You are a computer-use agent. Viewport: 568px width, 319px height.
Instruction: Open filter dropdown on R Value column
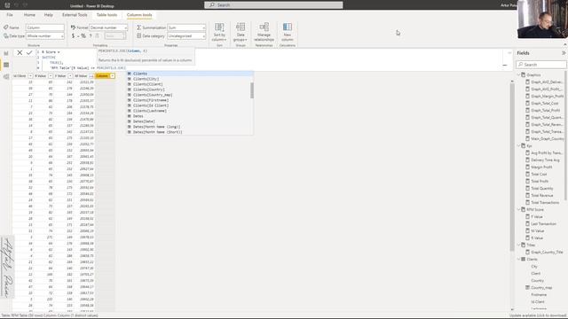click(51, 76)
